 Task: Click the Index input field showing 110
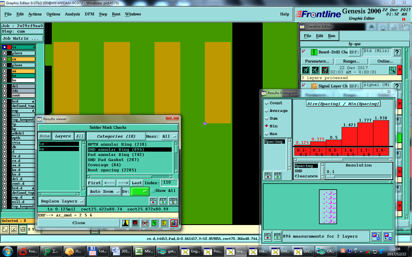pyautogui.click(x=169, y=183)
